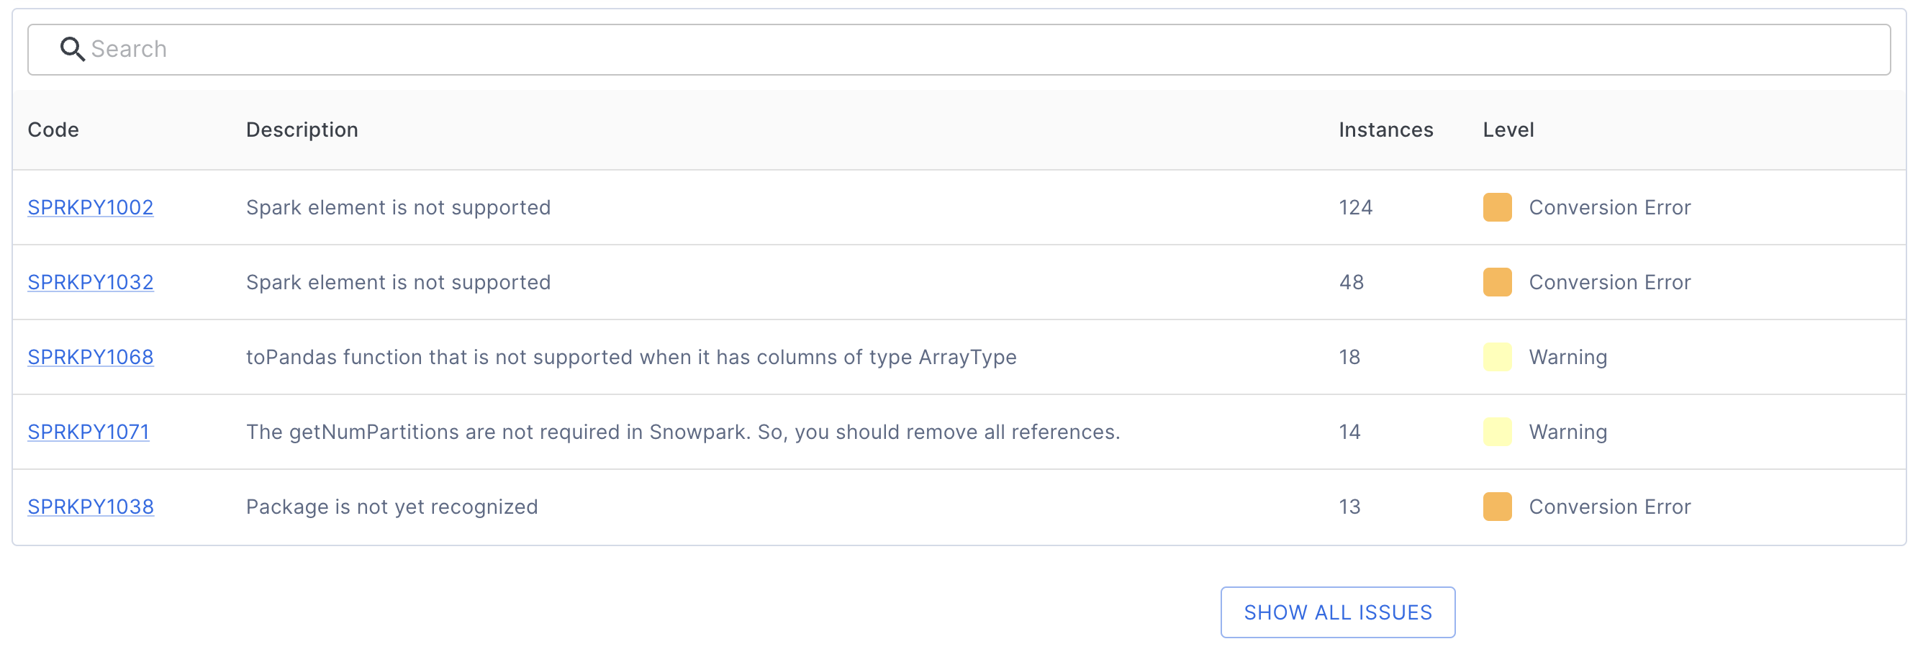Click the orange swatch for SPRKPY1038
The image size is (1923, 662).
tap(1497, 507)
